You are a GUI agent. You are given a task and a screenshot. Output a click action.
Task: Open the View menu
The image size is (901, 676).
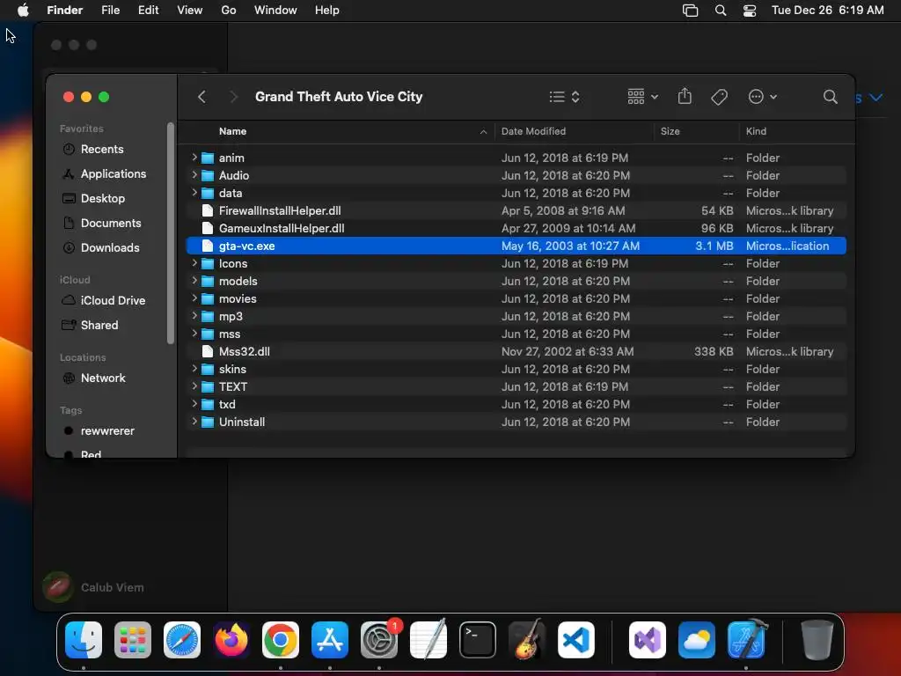coord(190,11)
